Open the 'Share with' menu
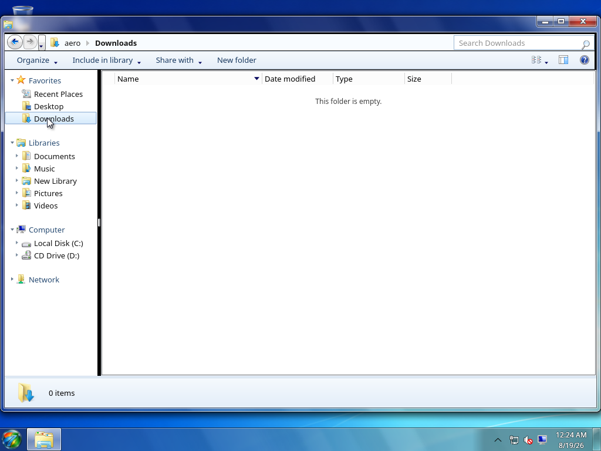The width and height of the screenshot is (601, 451). point(178,60)
